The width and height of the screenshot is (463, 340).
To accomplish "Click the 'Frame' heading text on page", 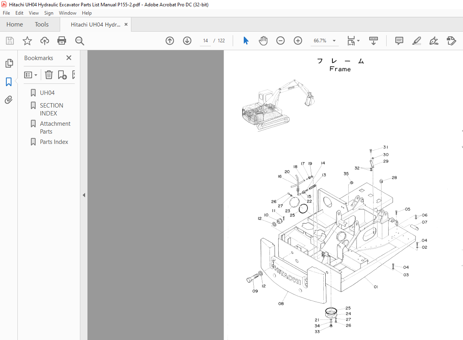I will 340,69.
